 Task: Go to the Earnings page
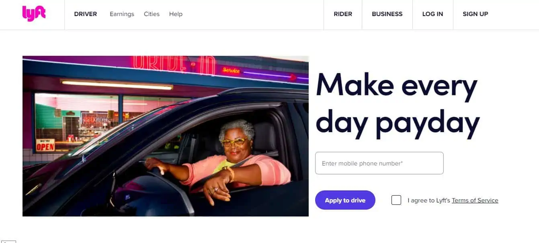point(122,14)
